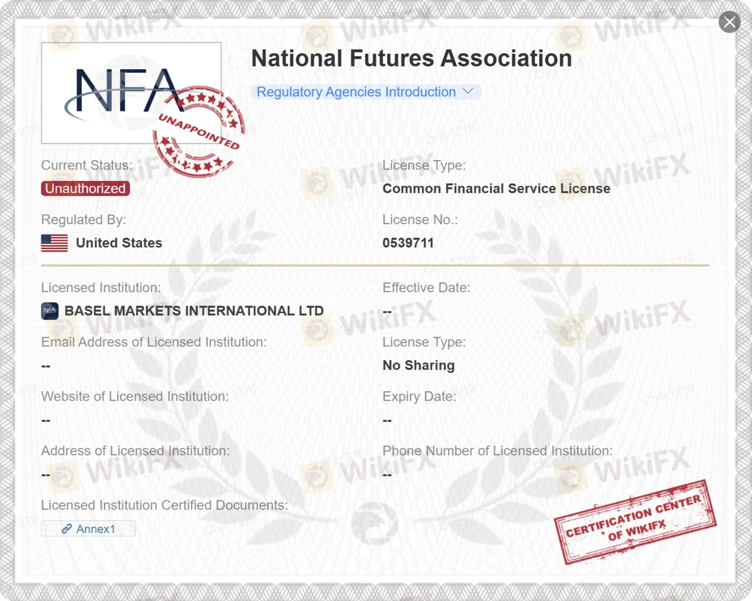Click Website of Licensed Institution label
The height and width of the screenshot is (601, 752).
coord(135,396)
